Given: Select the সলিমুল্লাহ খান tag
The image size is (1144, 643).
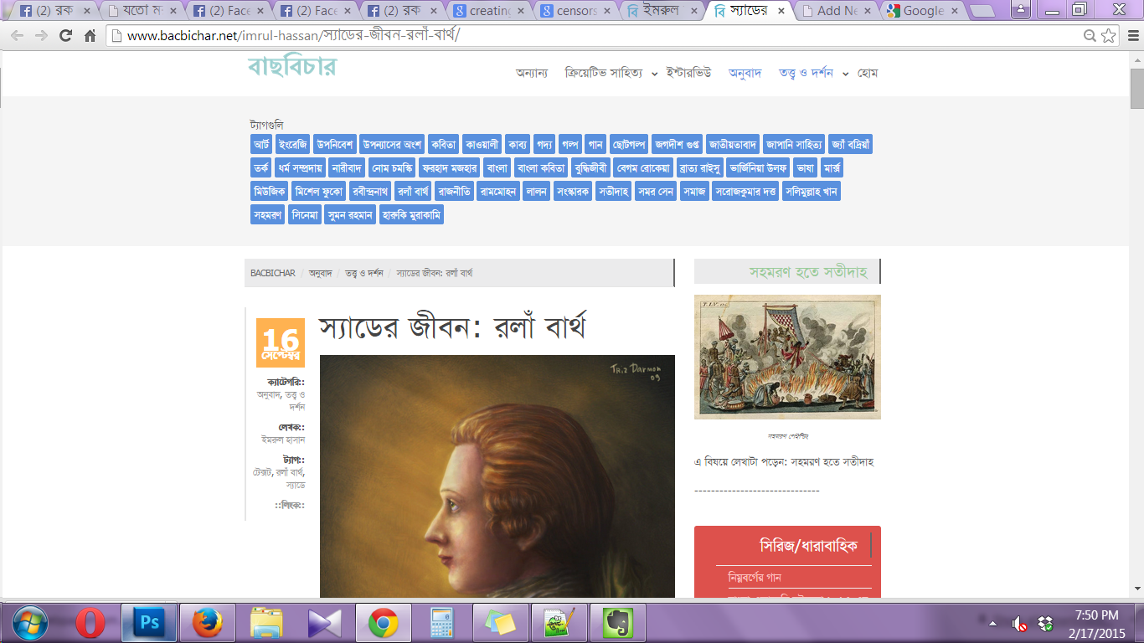Looking at the screenshot, I should (x=812, y=191).
